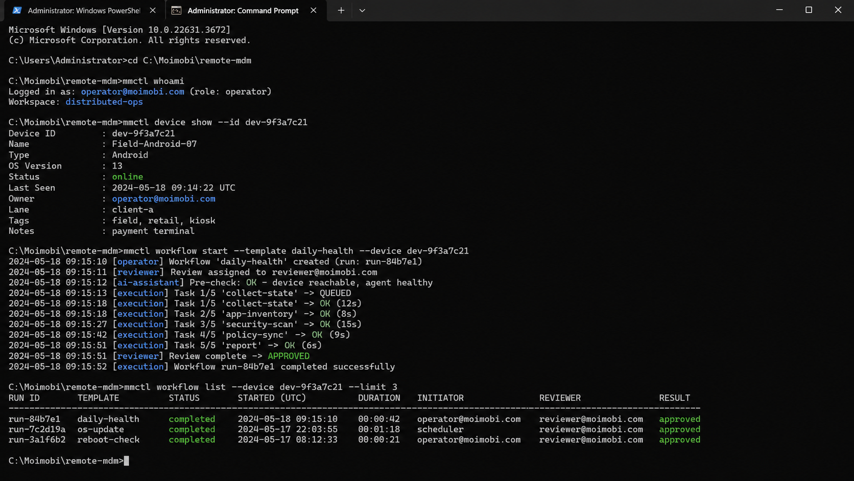Image resolution: width=854 pixels, height=481 pixels.
Task: Click the 'STATUS' column header
Action: pos(184,398)
